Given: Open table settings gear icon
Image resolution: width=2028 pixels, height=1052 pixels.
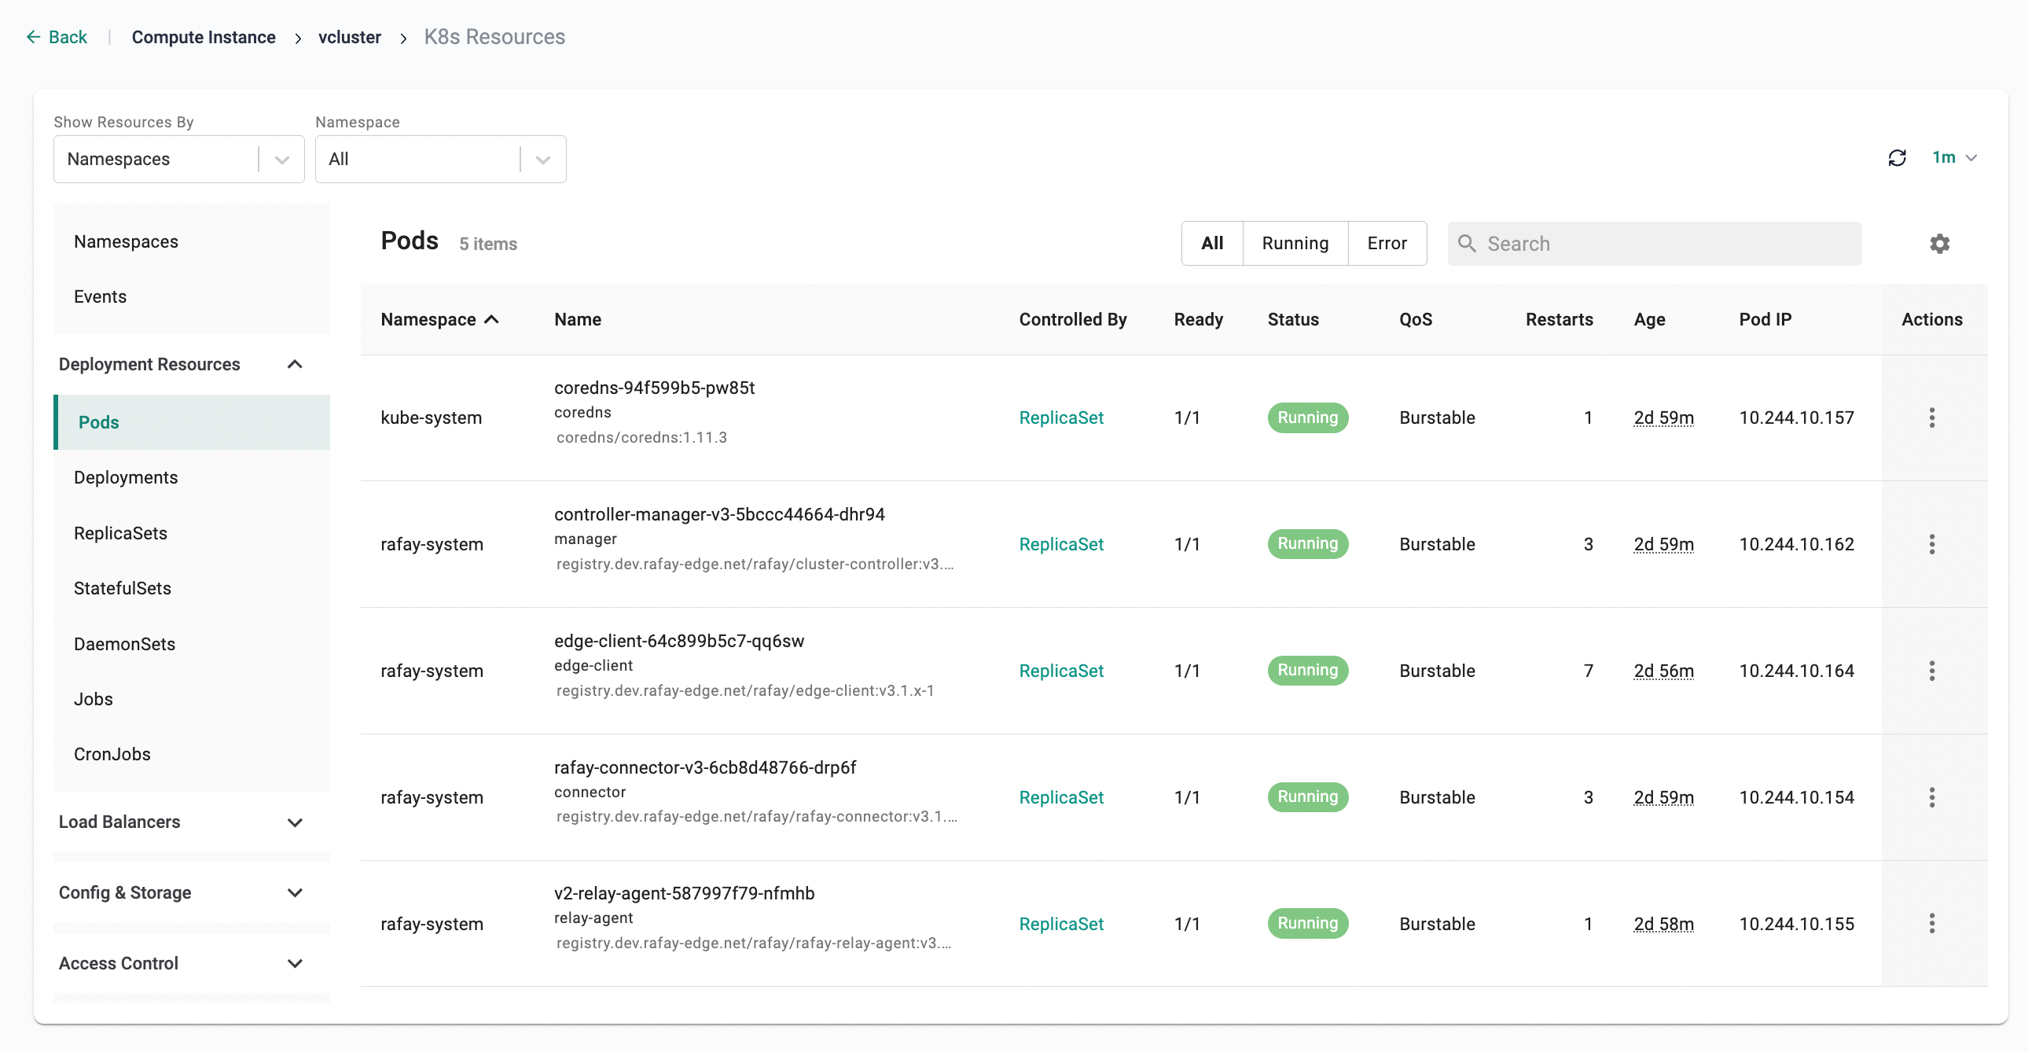Looking at the screenshot, I should point(1939,243).
